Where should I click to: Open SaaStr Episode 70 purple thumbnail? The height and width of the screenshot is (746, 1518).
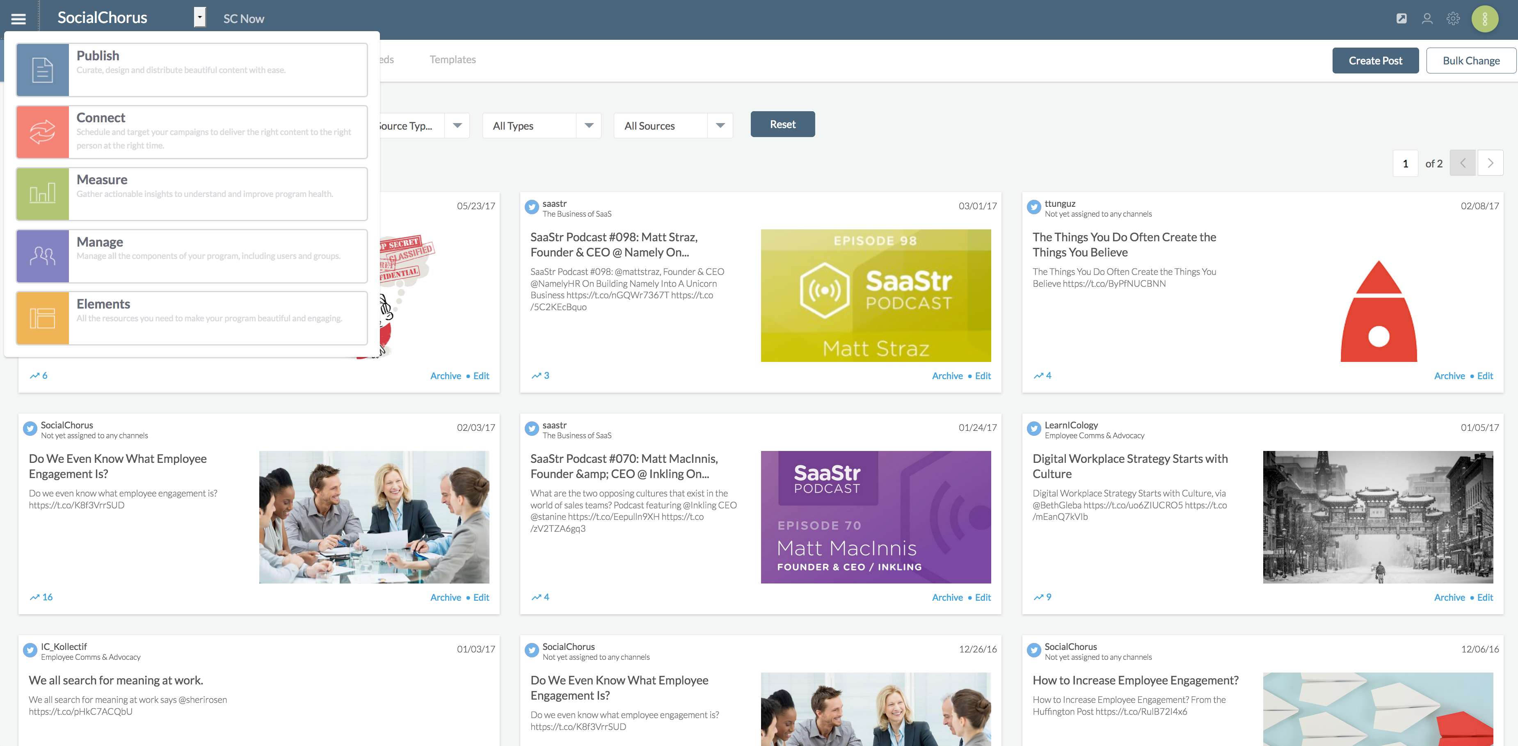pyautogui.click(x=876, y=517)
